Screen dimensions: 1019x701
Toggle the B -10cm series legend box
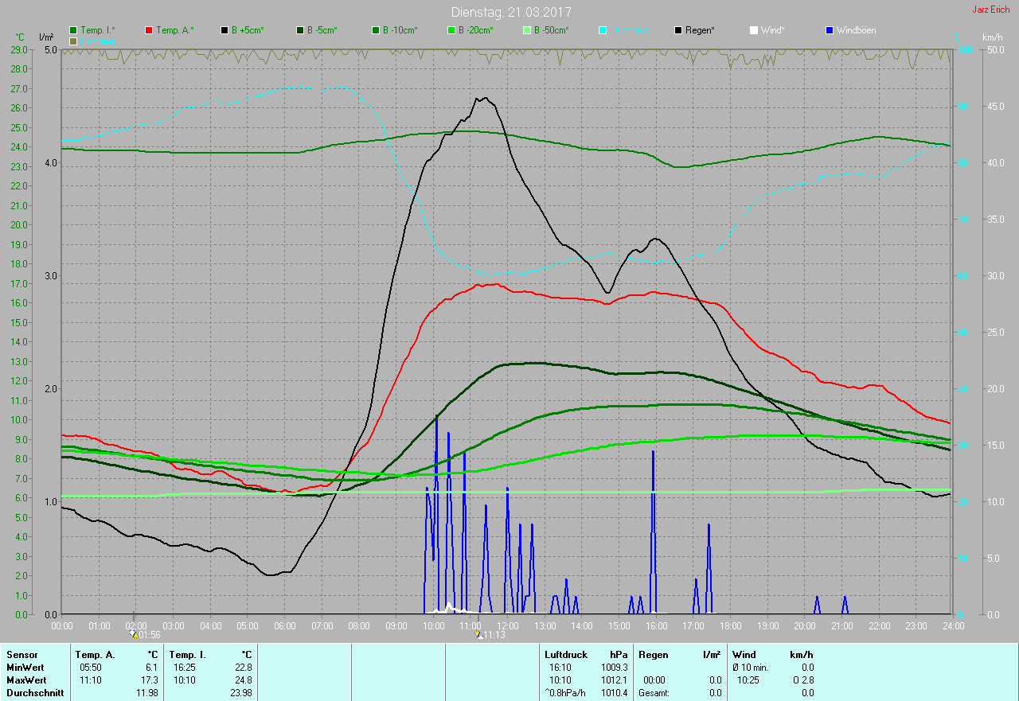tap(377, 30)
